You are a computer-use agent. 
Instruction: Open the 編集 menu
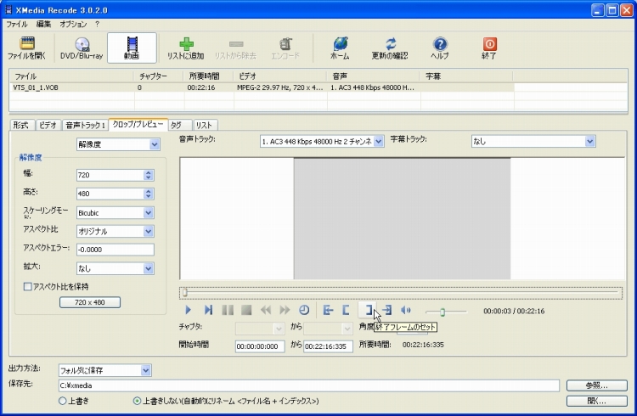click(x=43, y=25)
